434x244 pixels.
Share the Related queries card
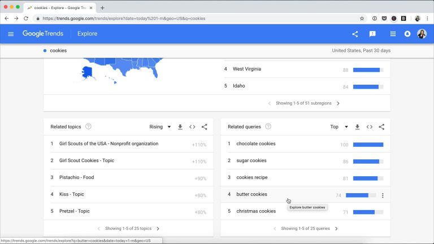pos(381,127)
